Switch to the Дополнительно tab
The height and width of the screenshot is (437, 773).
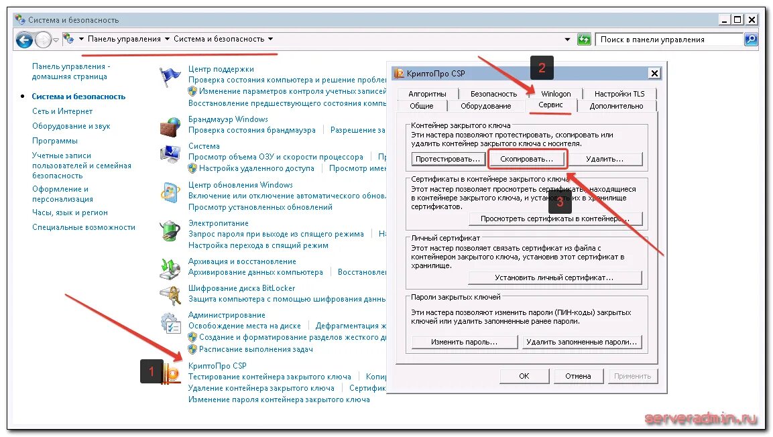coord(616,106)
